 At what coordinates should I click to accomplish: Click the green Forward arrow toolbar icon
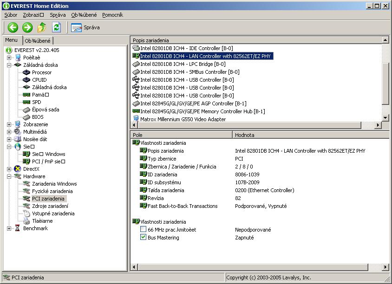27,27
